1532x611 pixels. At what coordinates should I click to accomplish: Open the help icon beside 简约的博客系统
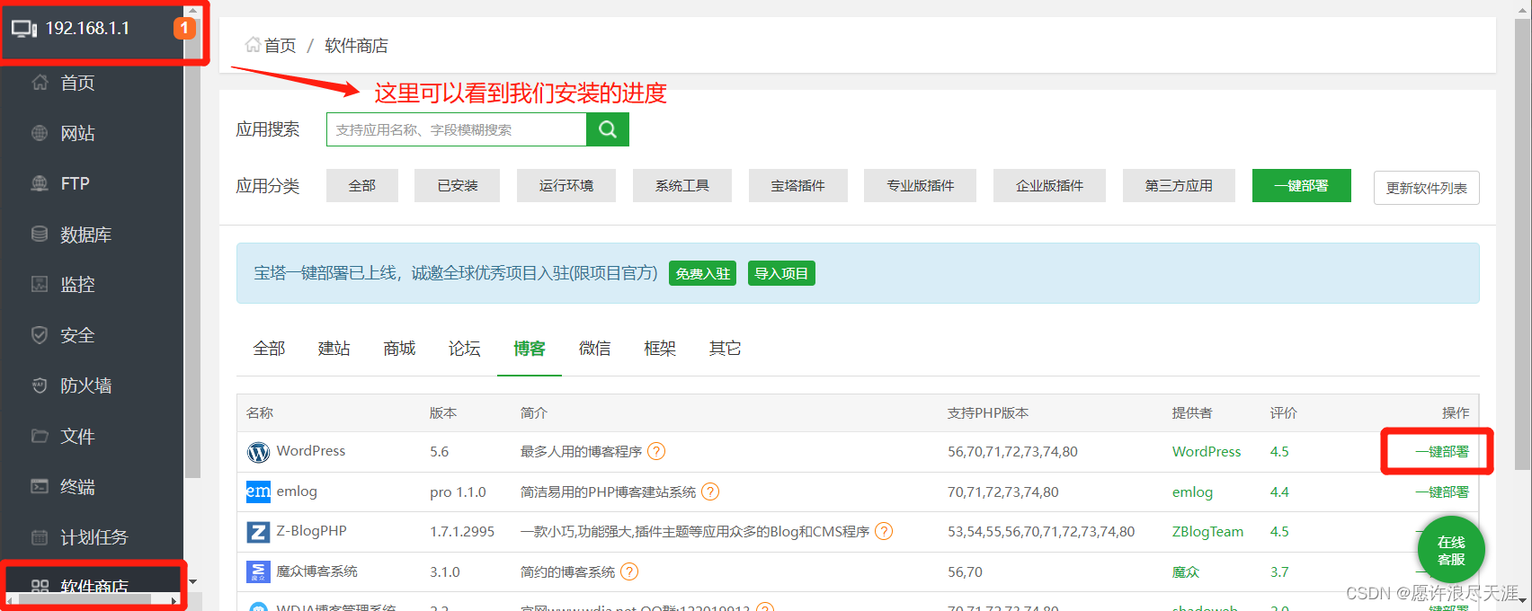coord(629,571)
